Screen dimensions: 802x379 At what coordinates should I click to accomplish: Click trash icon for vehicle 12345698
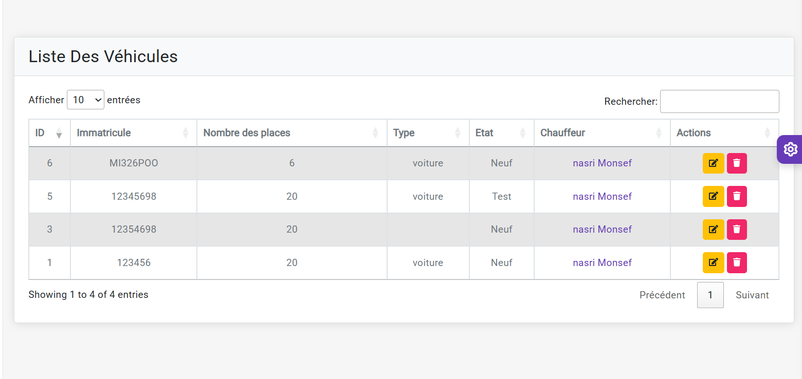click(737, 196)
